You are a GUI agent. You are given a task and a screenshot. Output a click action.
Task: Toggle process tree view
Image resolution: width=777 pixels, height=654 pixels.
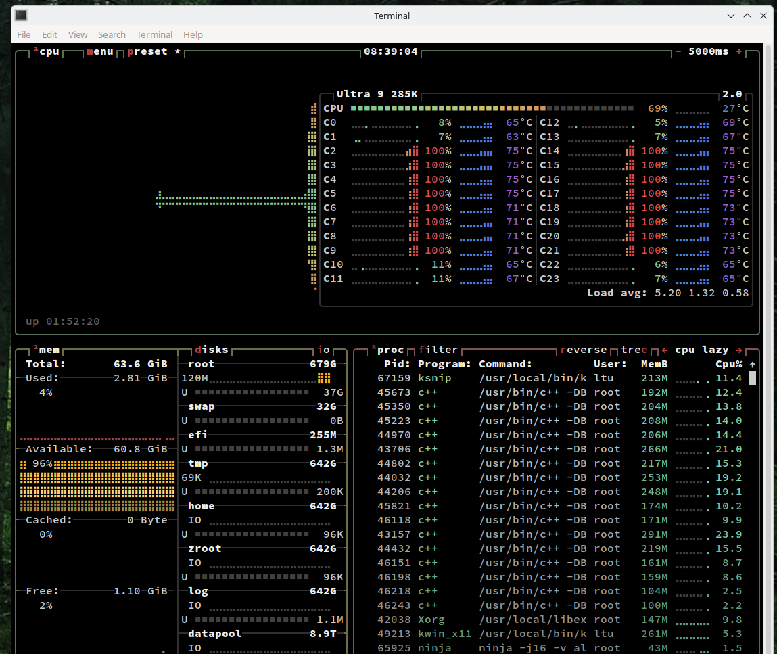(x=634, y=350)
